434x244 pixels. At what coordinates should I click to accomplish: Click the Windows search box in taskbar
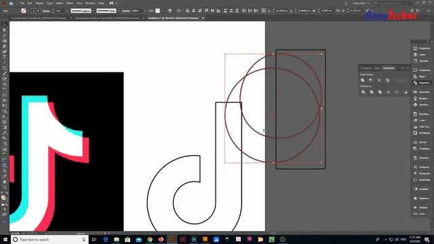(50, 239)
